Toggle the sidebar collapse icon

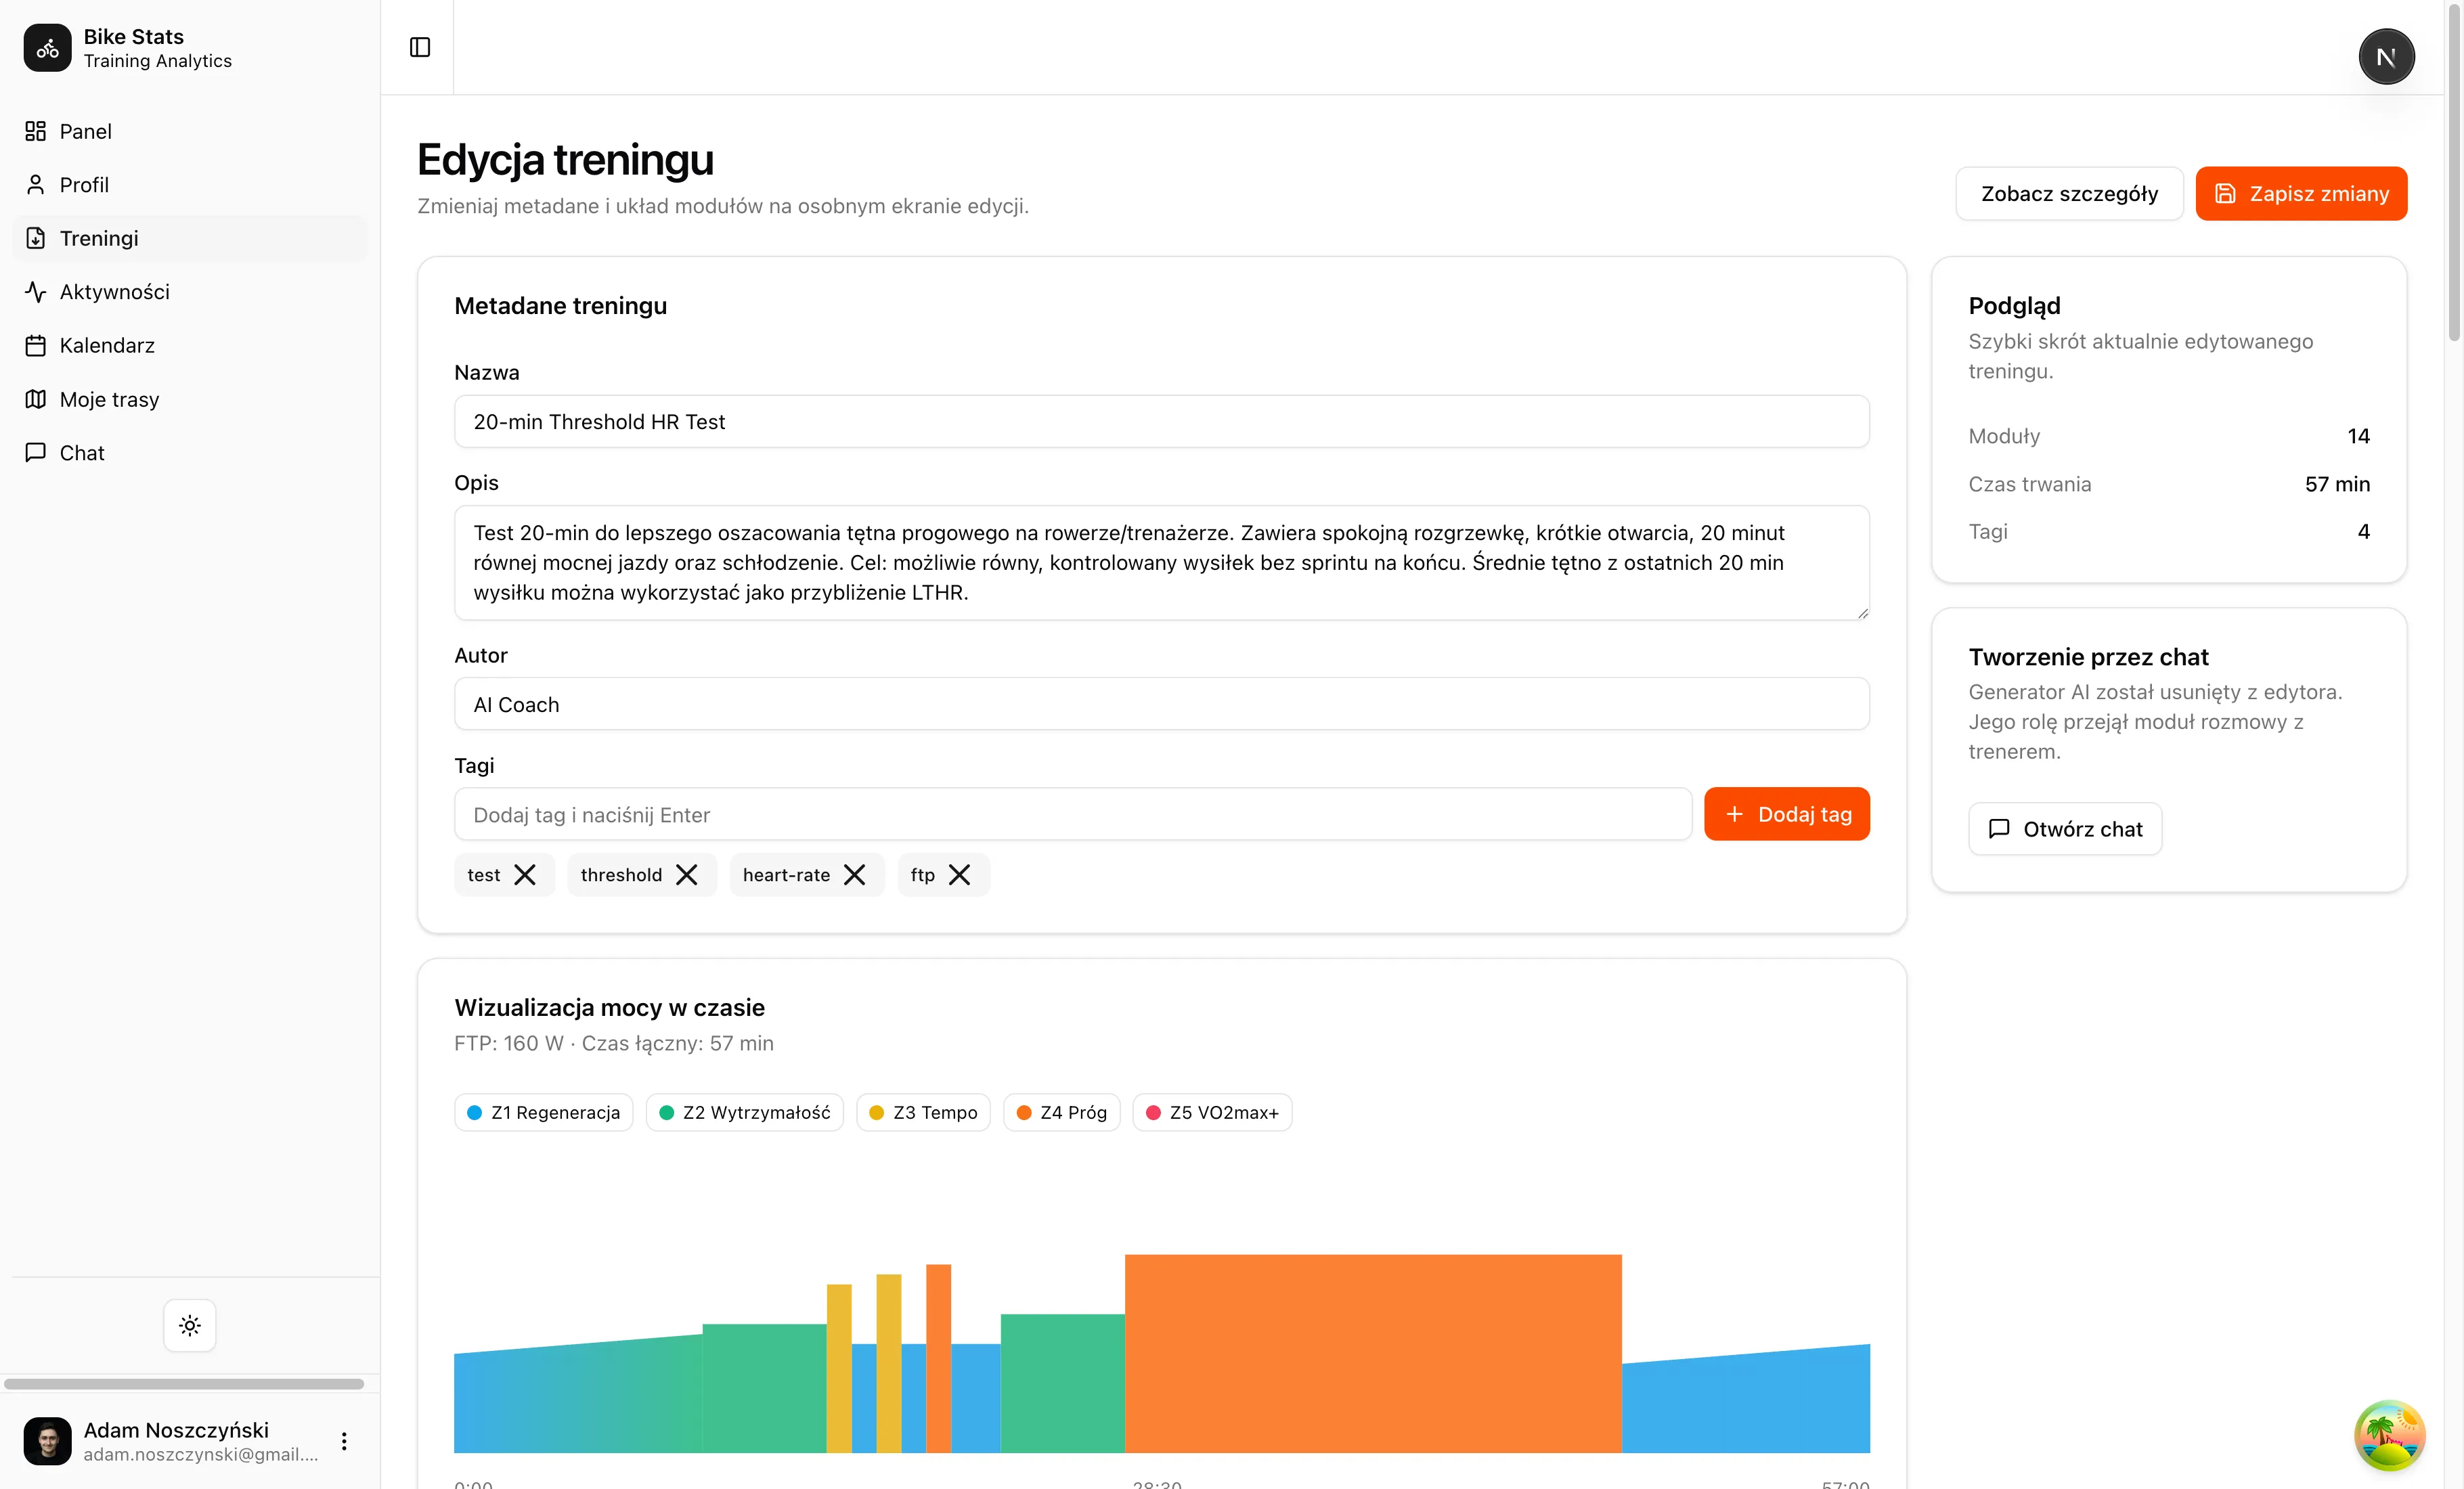(420, 47)
